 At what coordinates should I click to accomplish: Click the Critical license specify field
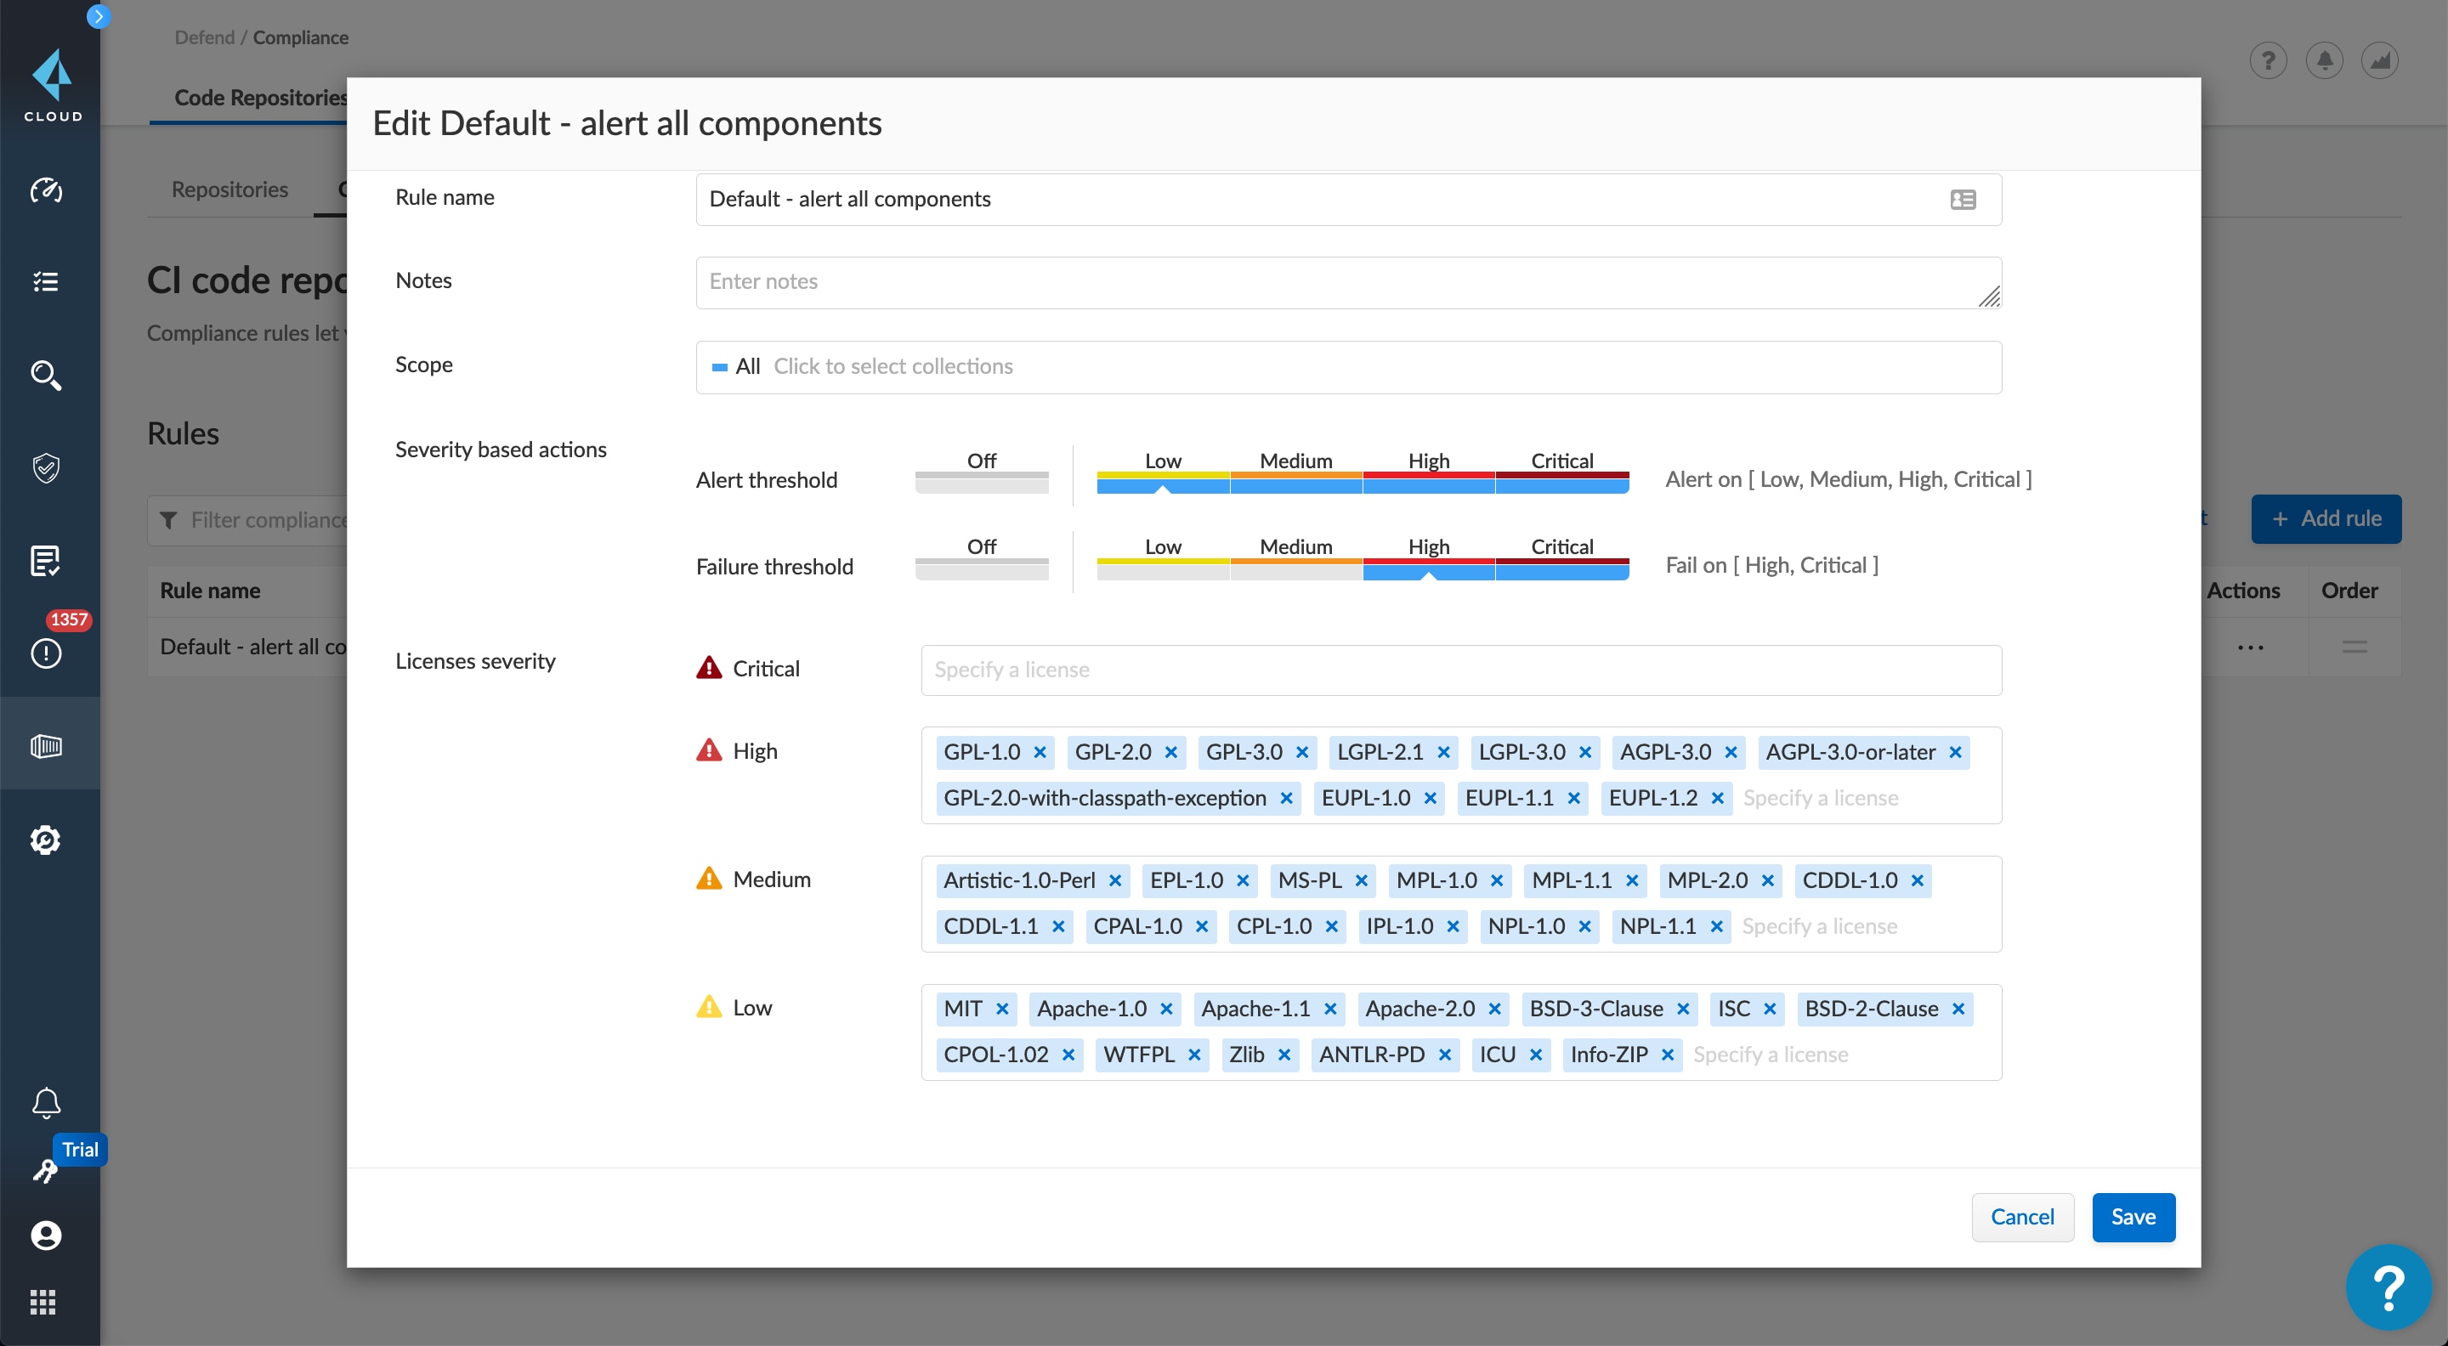click(x=1459, y=670)
